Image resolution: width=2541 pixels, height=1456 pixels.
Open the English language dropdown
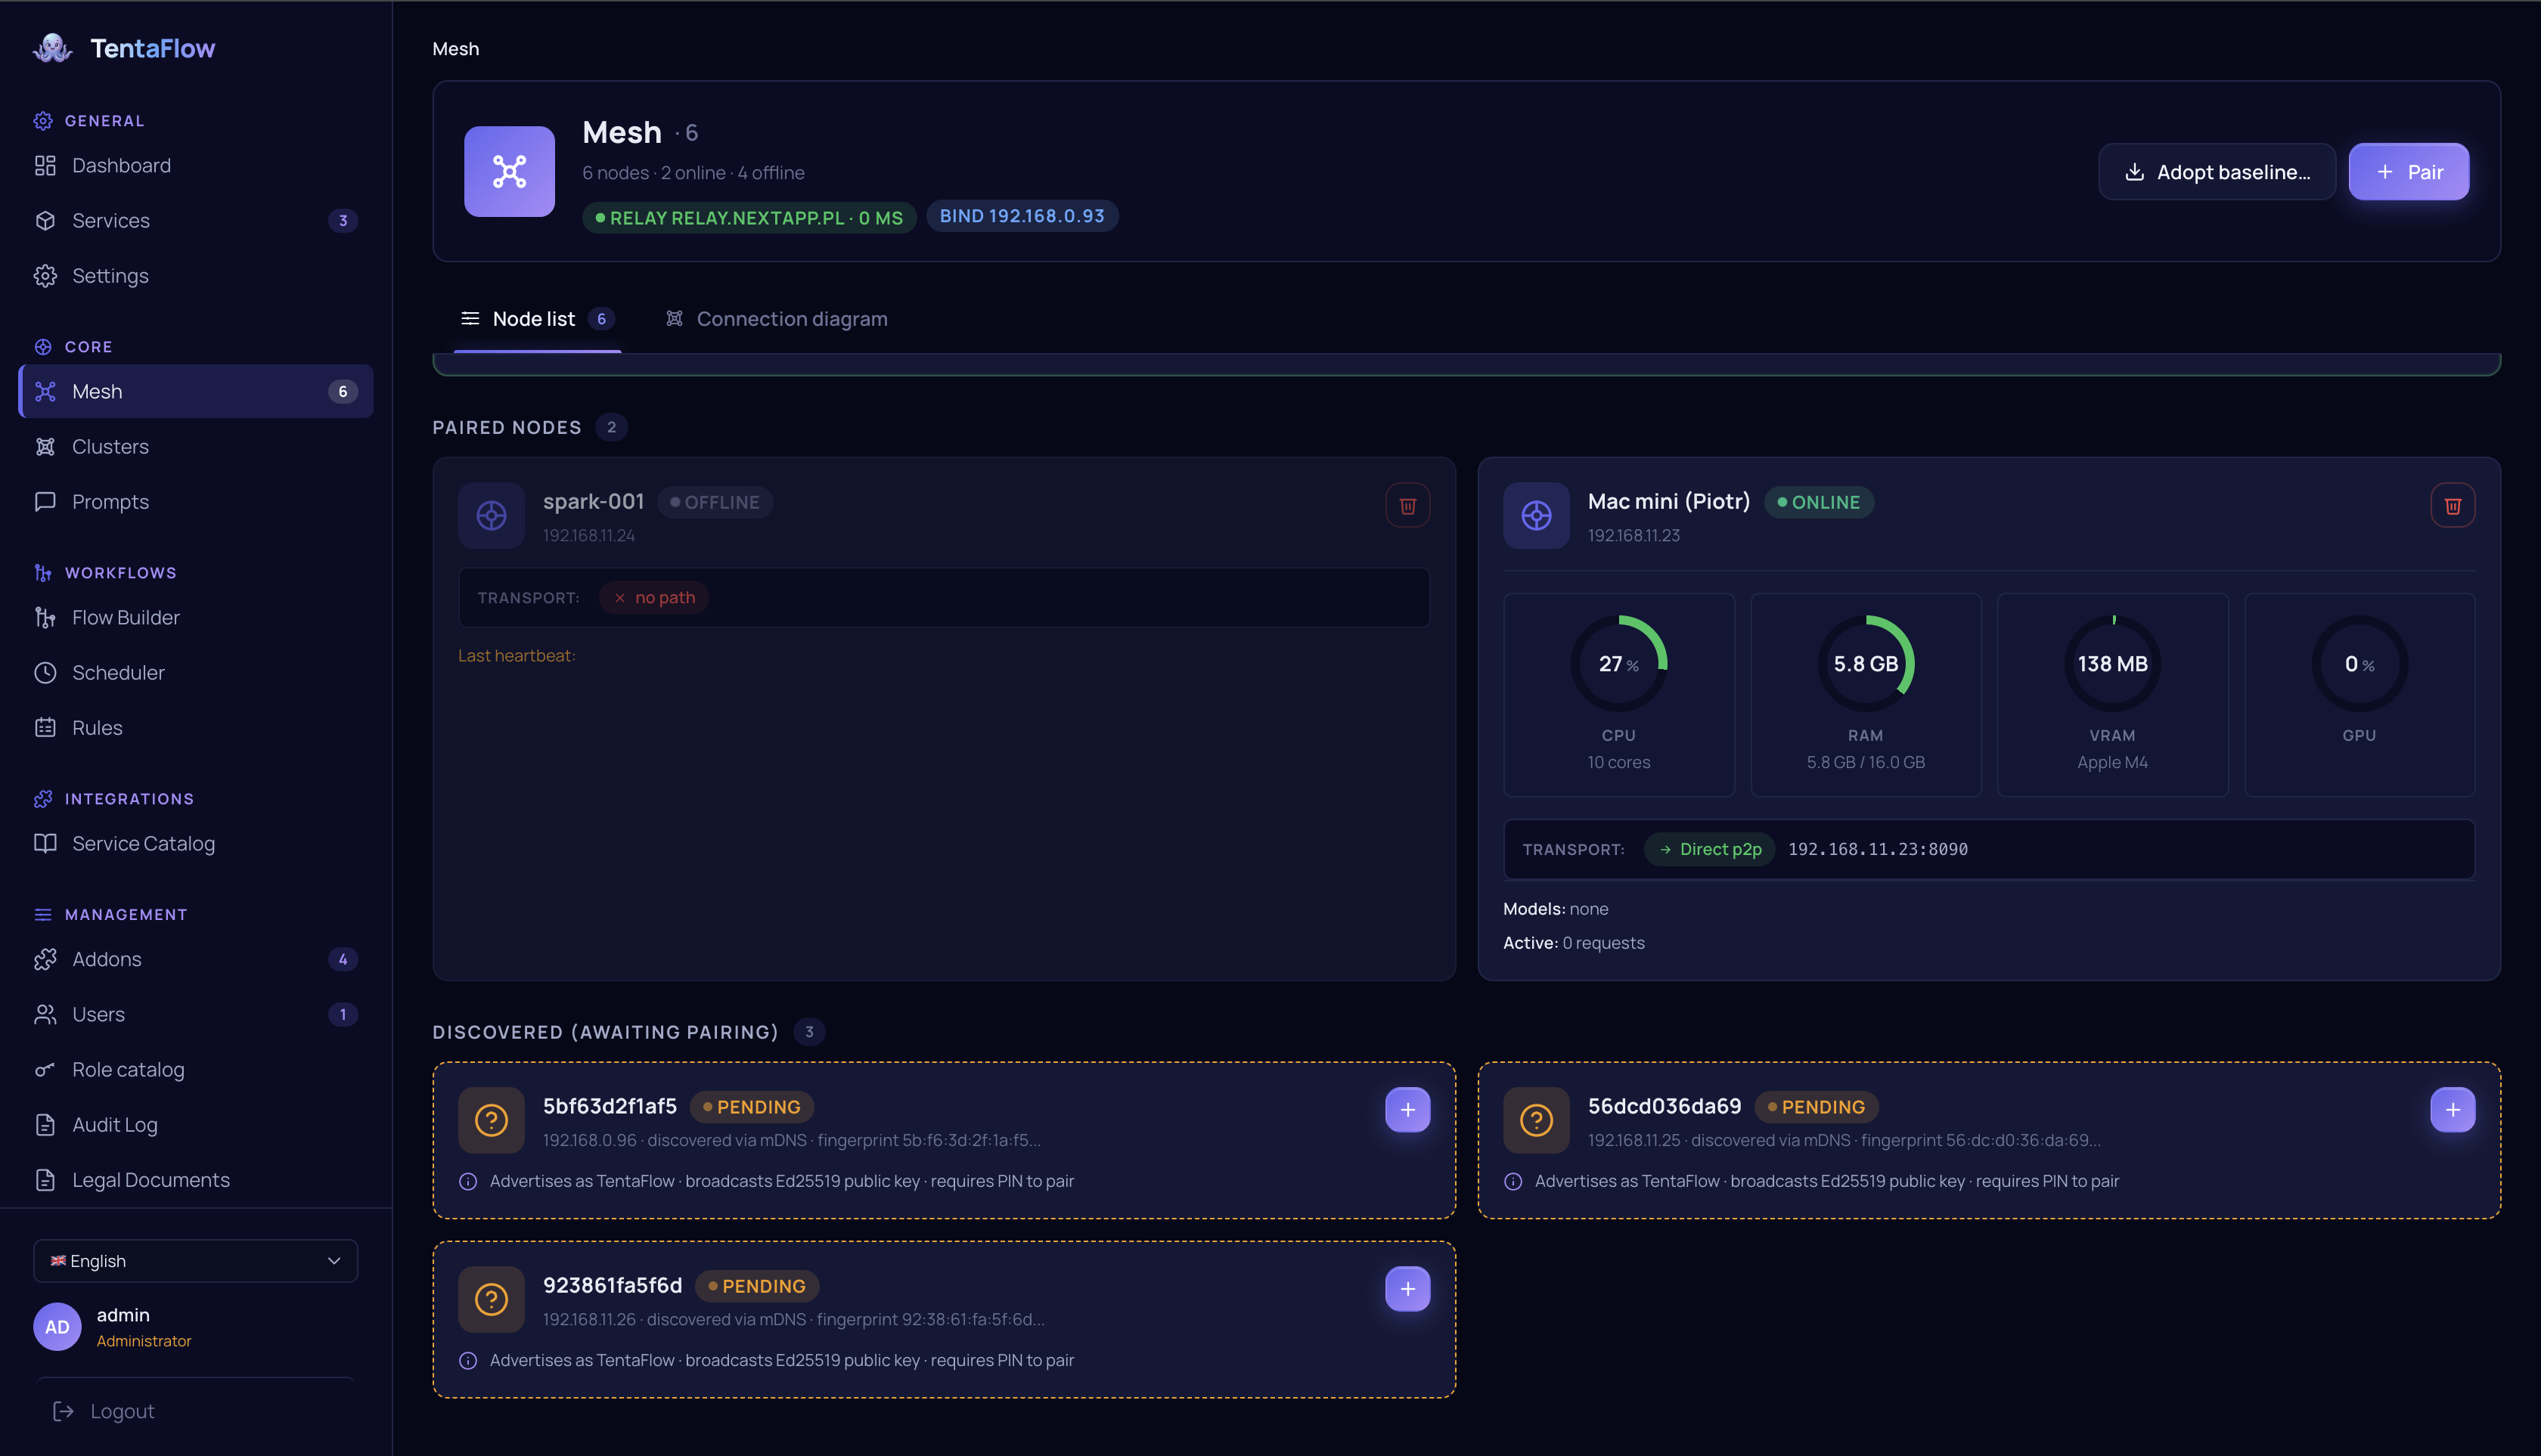(x=195, y=1260)
